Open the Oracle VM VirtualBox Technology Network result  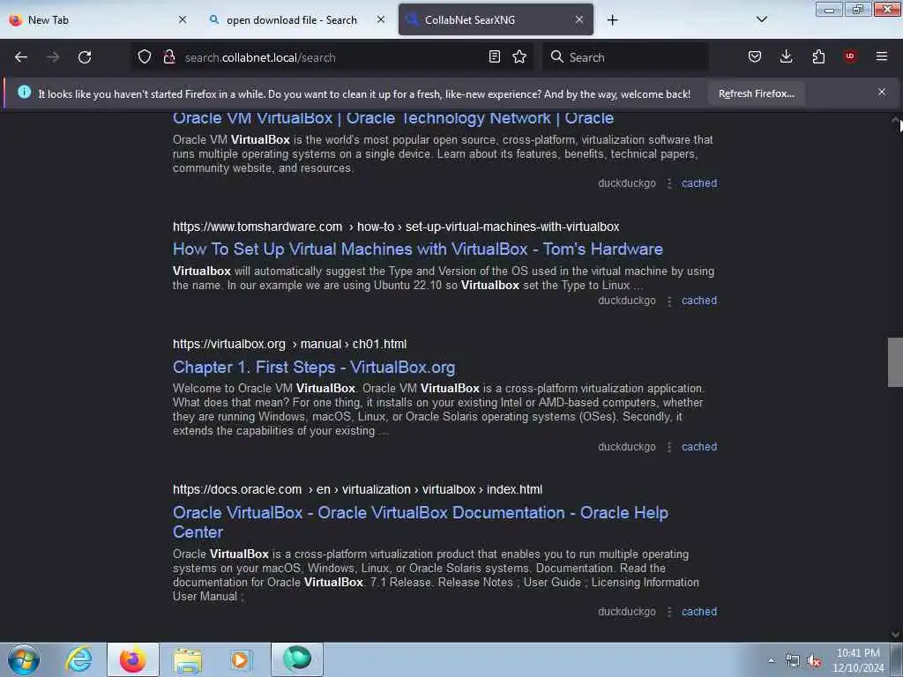click(393, 118)
